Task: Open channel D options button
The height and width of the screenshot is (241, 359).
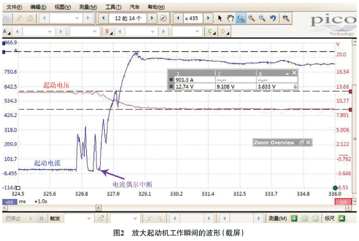Action: pyautogui.click(x=225, y=32)
